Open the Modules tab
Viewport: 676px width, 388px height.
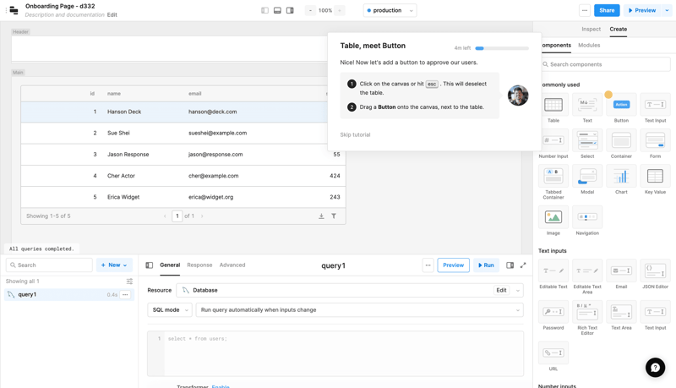point(589,46)
